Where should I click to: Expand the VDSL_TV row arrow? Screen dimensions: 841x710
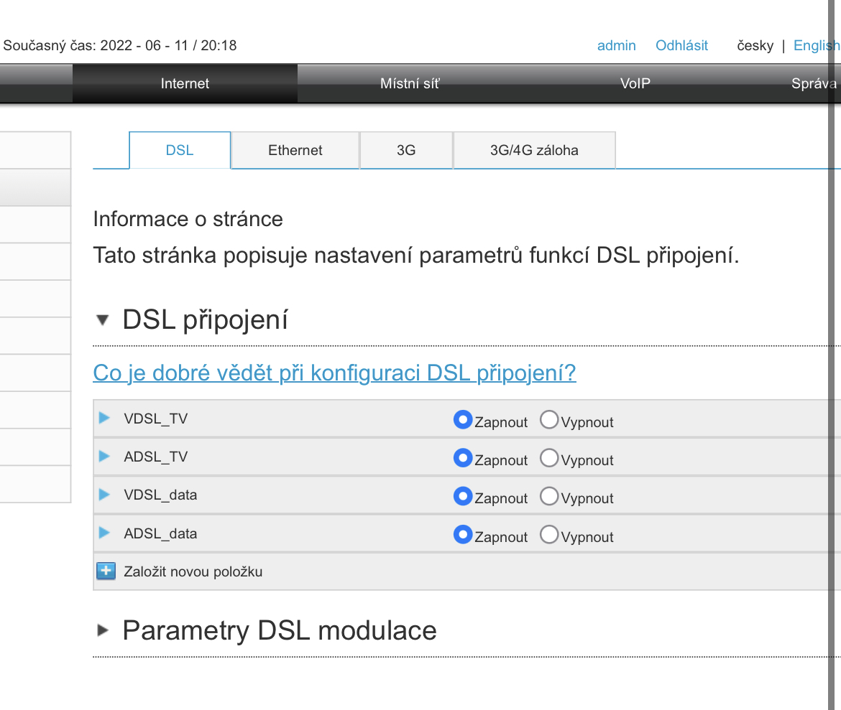[x=104, y=418]
